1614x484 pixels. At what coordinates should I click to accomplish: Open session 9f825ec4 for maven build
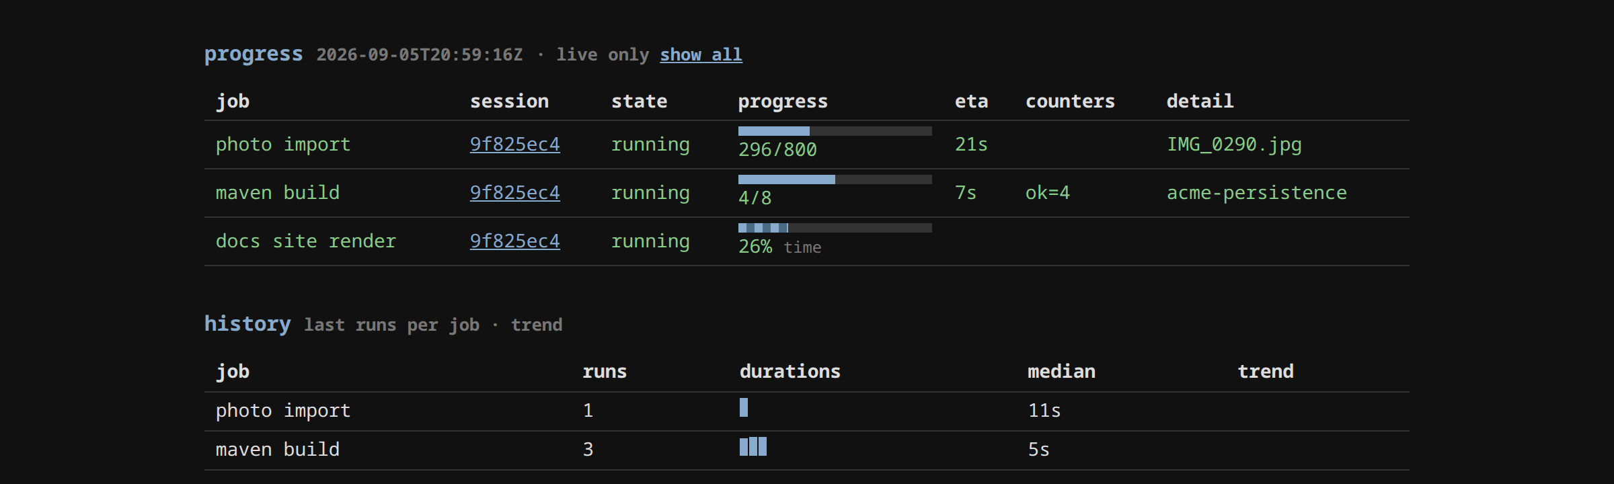514,193
